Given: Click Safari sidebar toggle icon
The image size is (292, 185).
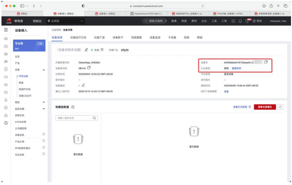Looking at the screenshot, I should [x=22, y=6].
